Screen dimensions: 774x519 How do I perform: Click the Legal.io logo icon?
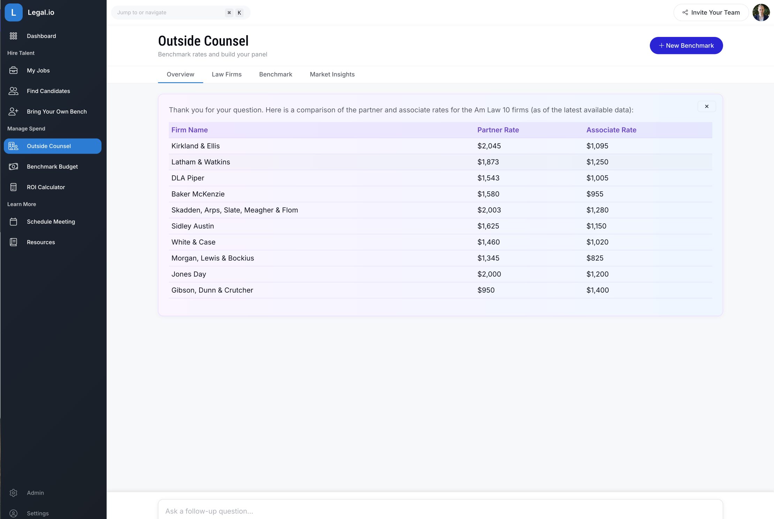click(14, 13)
